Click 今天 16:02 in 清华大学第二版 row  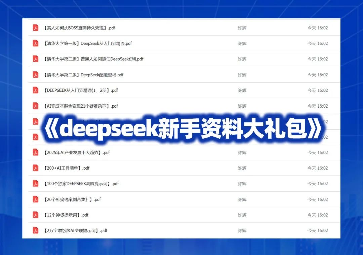coord(318,75)
